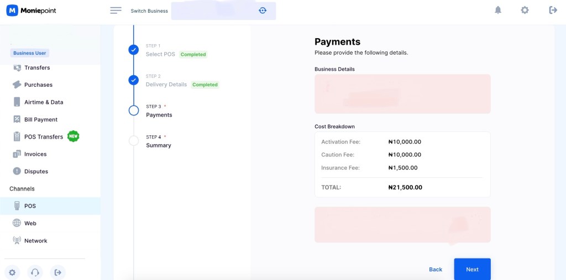Click the Web globe icon
The height and width of the screenshot is (280, 566).
17,223
